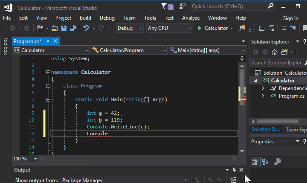The image size is (307, 183).
Task: Open the File menu
Action: [7, 18]
